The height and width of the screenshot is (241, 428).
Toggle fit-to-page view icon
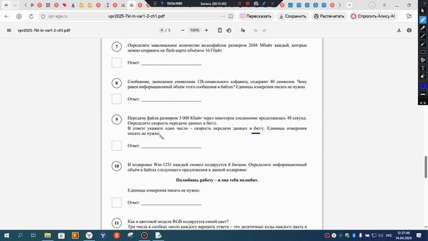pos(220,30)
